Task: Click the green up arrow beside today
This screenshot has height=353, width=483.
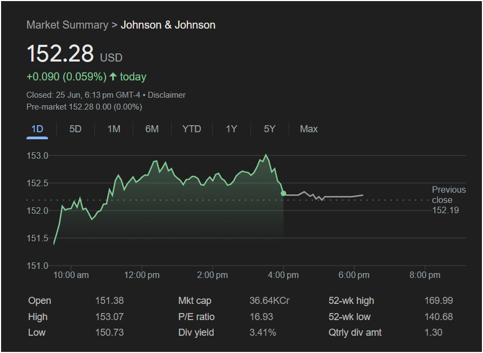Action: [x=113, y=77]
